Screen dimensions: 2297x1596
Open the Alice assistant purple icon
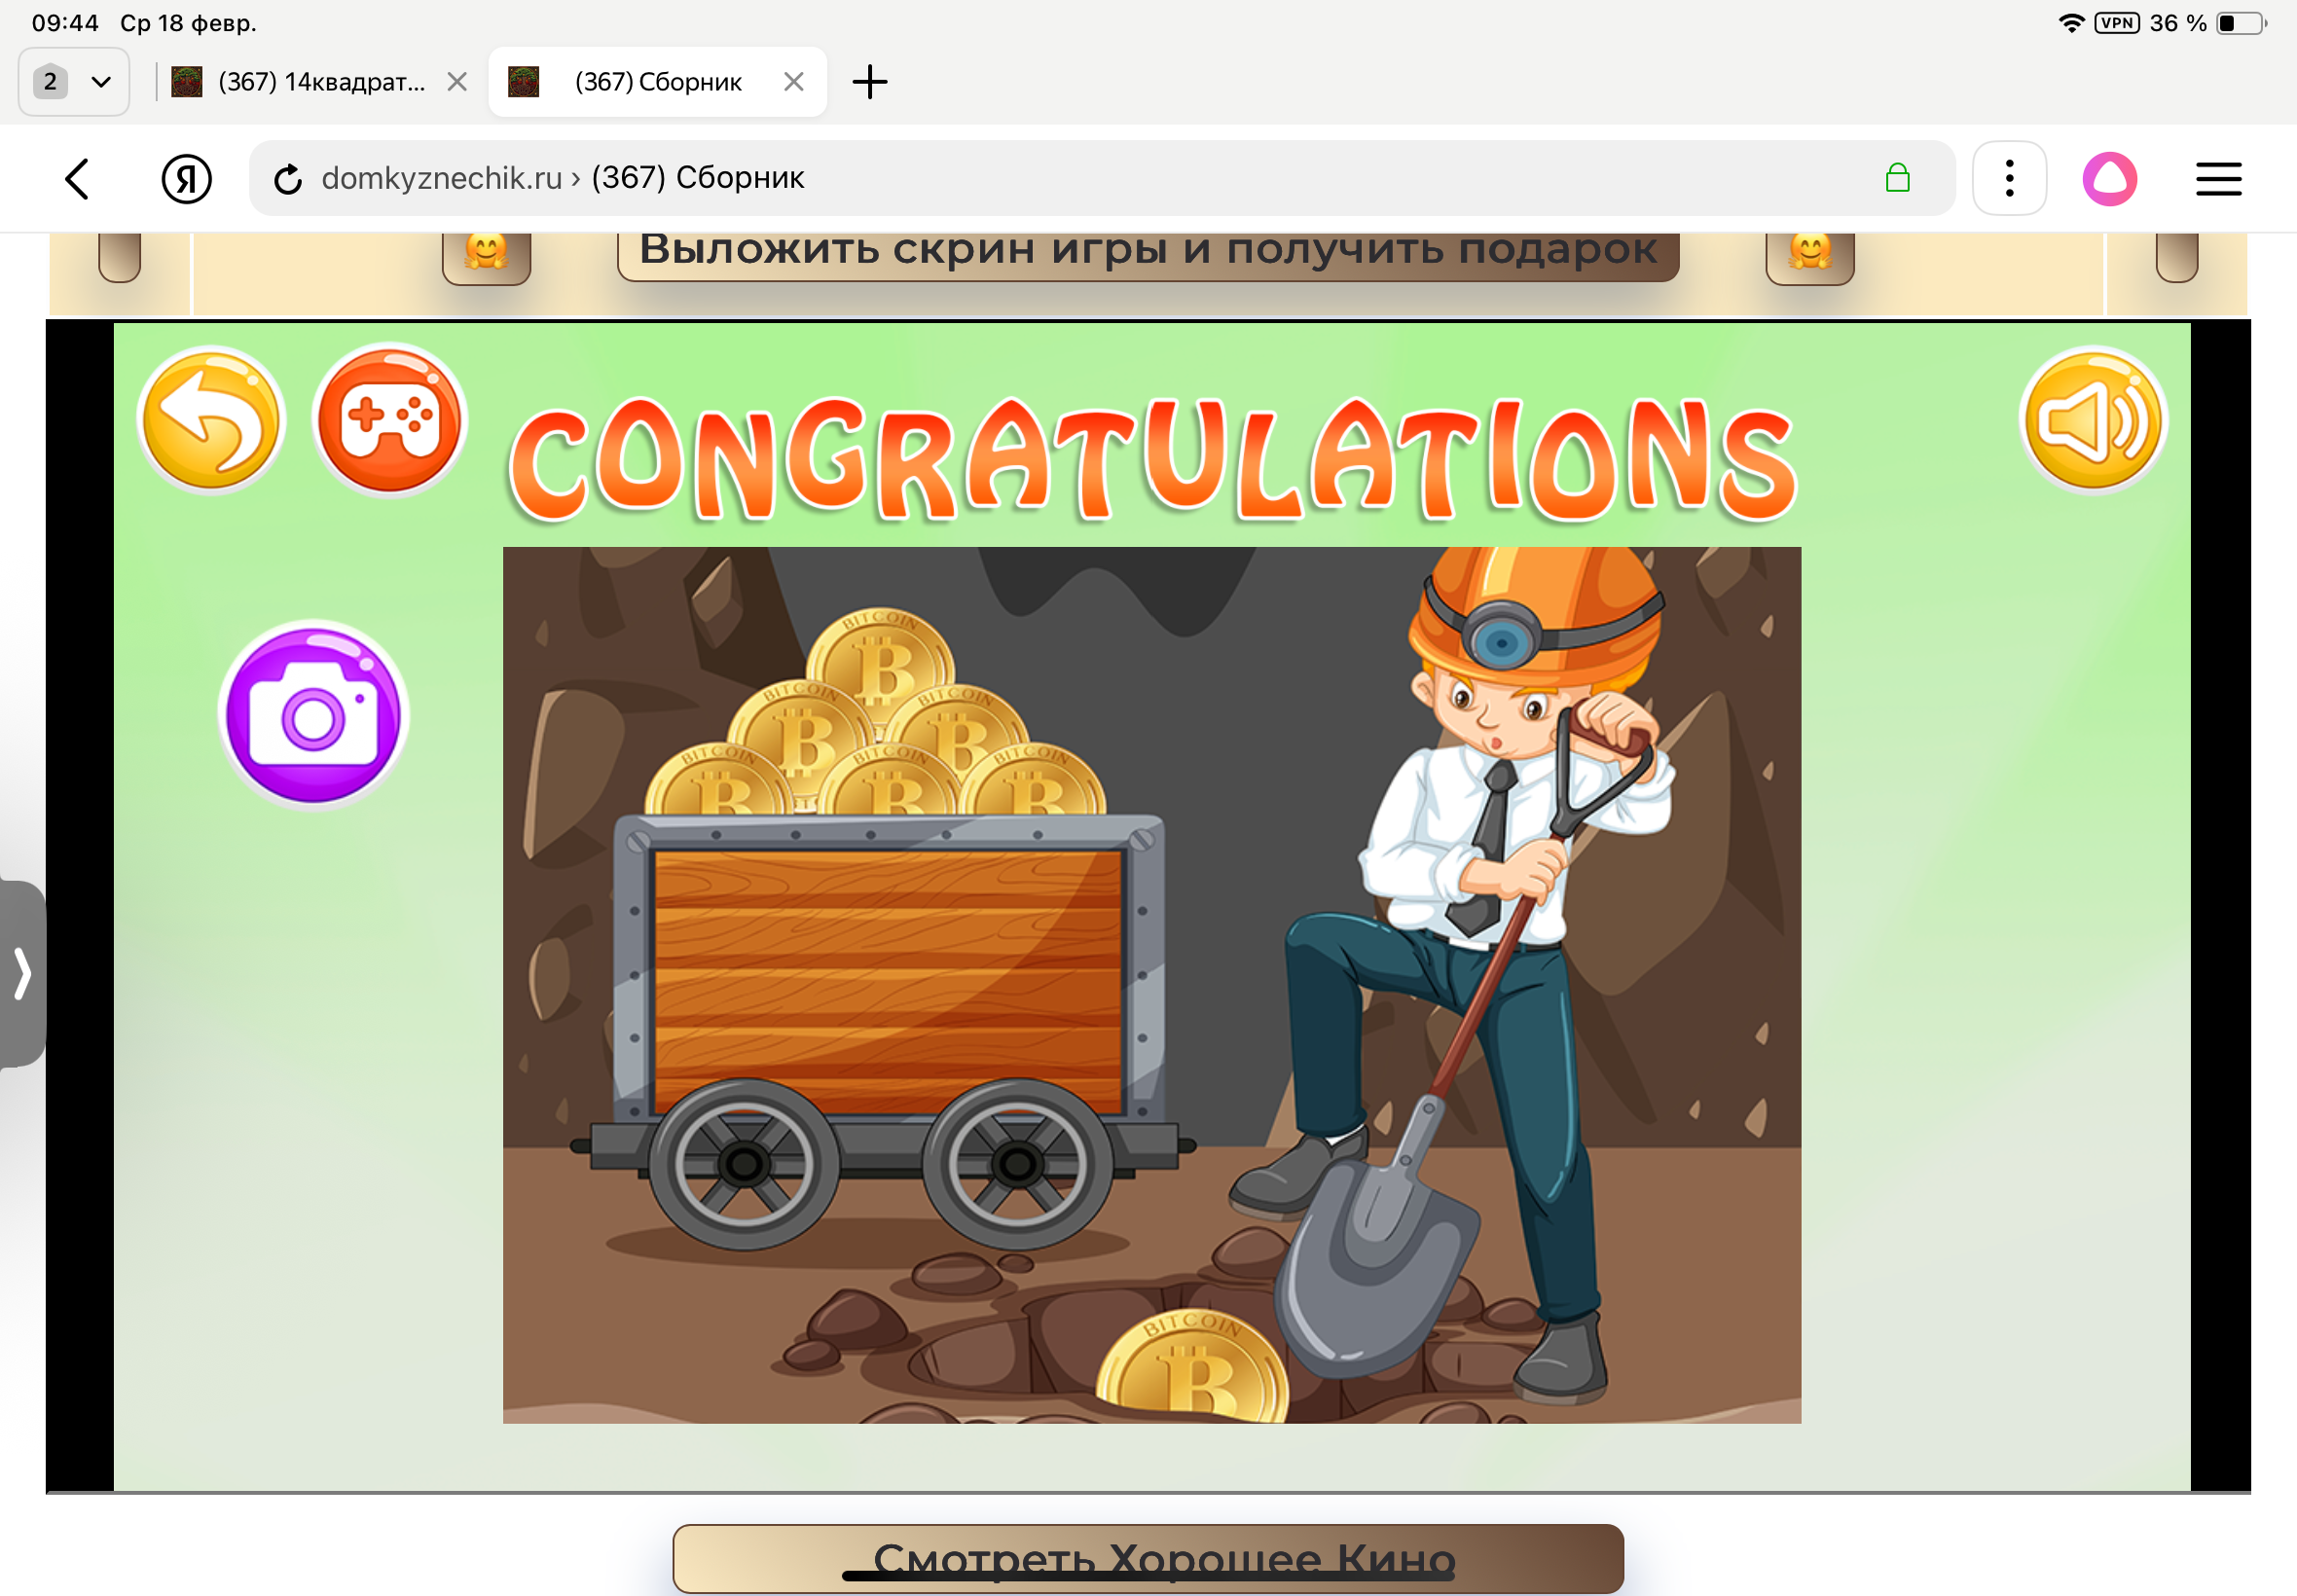[2109, 179]
